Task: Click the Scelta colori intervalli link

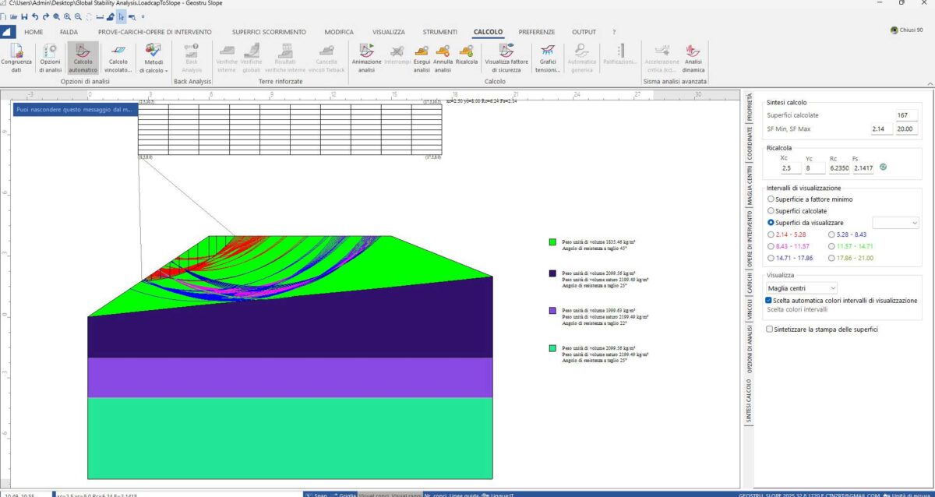Action: [798, 310]
